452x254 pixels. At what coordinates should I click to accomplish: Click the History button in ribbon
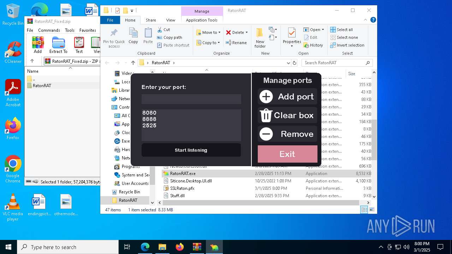313,45
